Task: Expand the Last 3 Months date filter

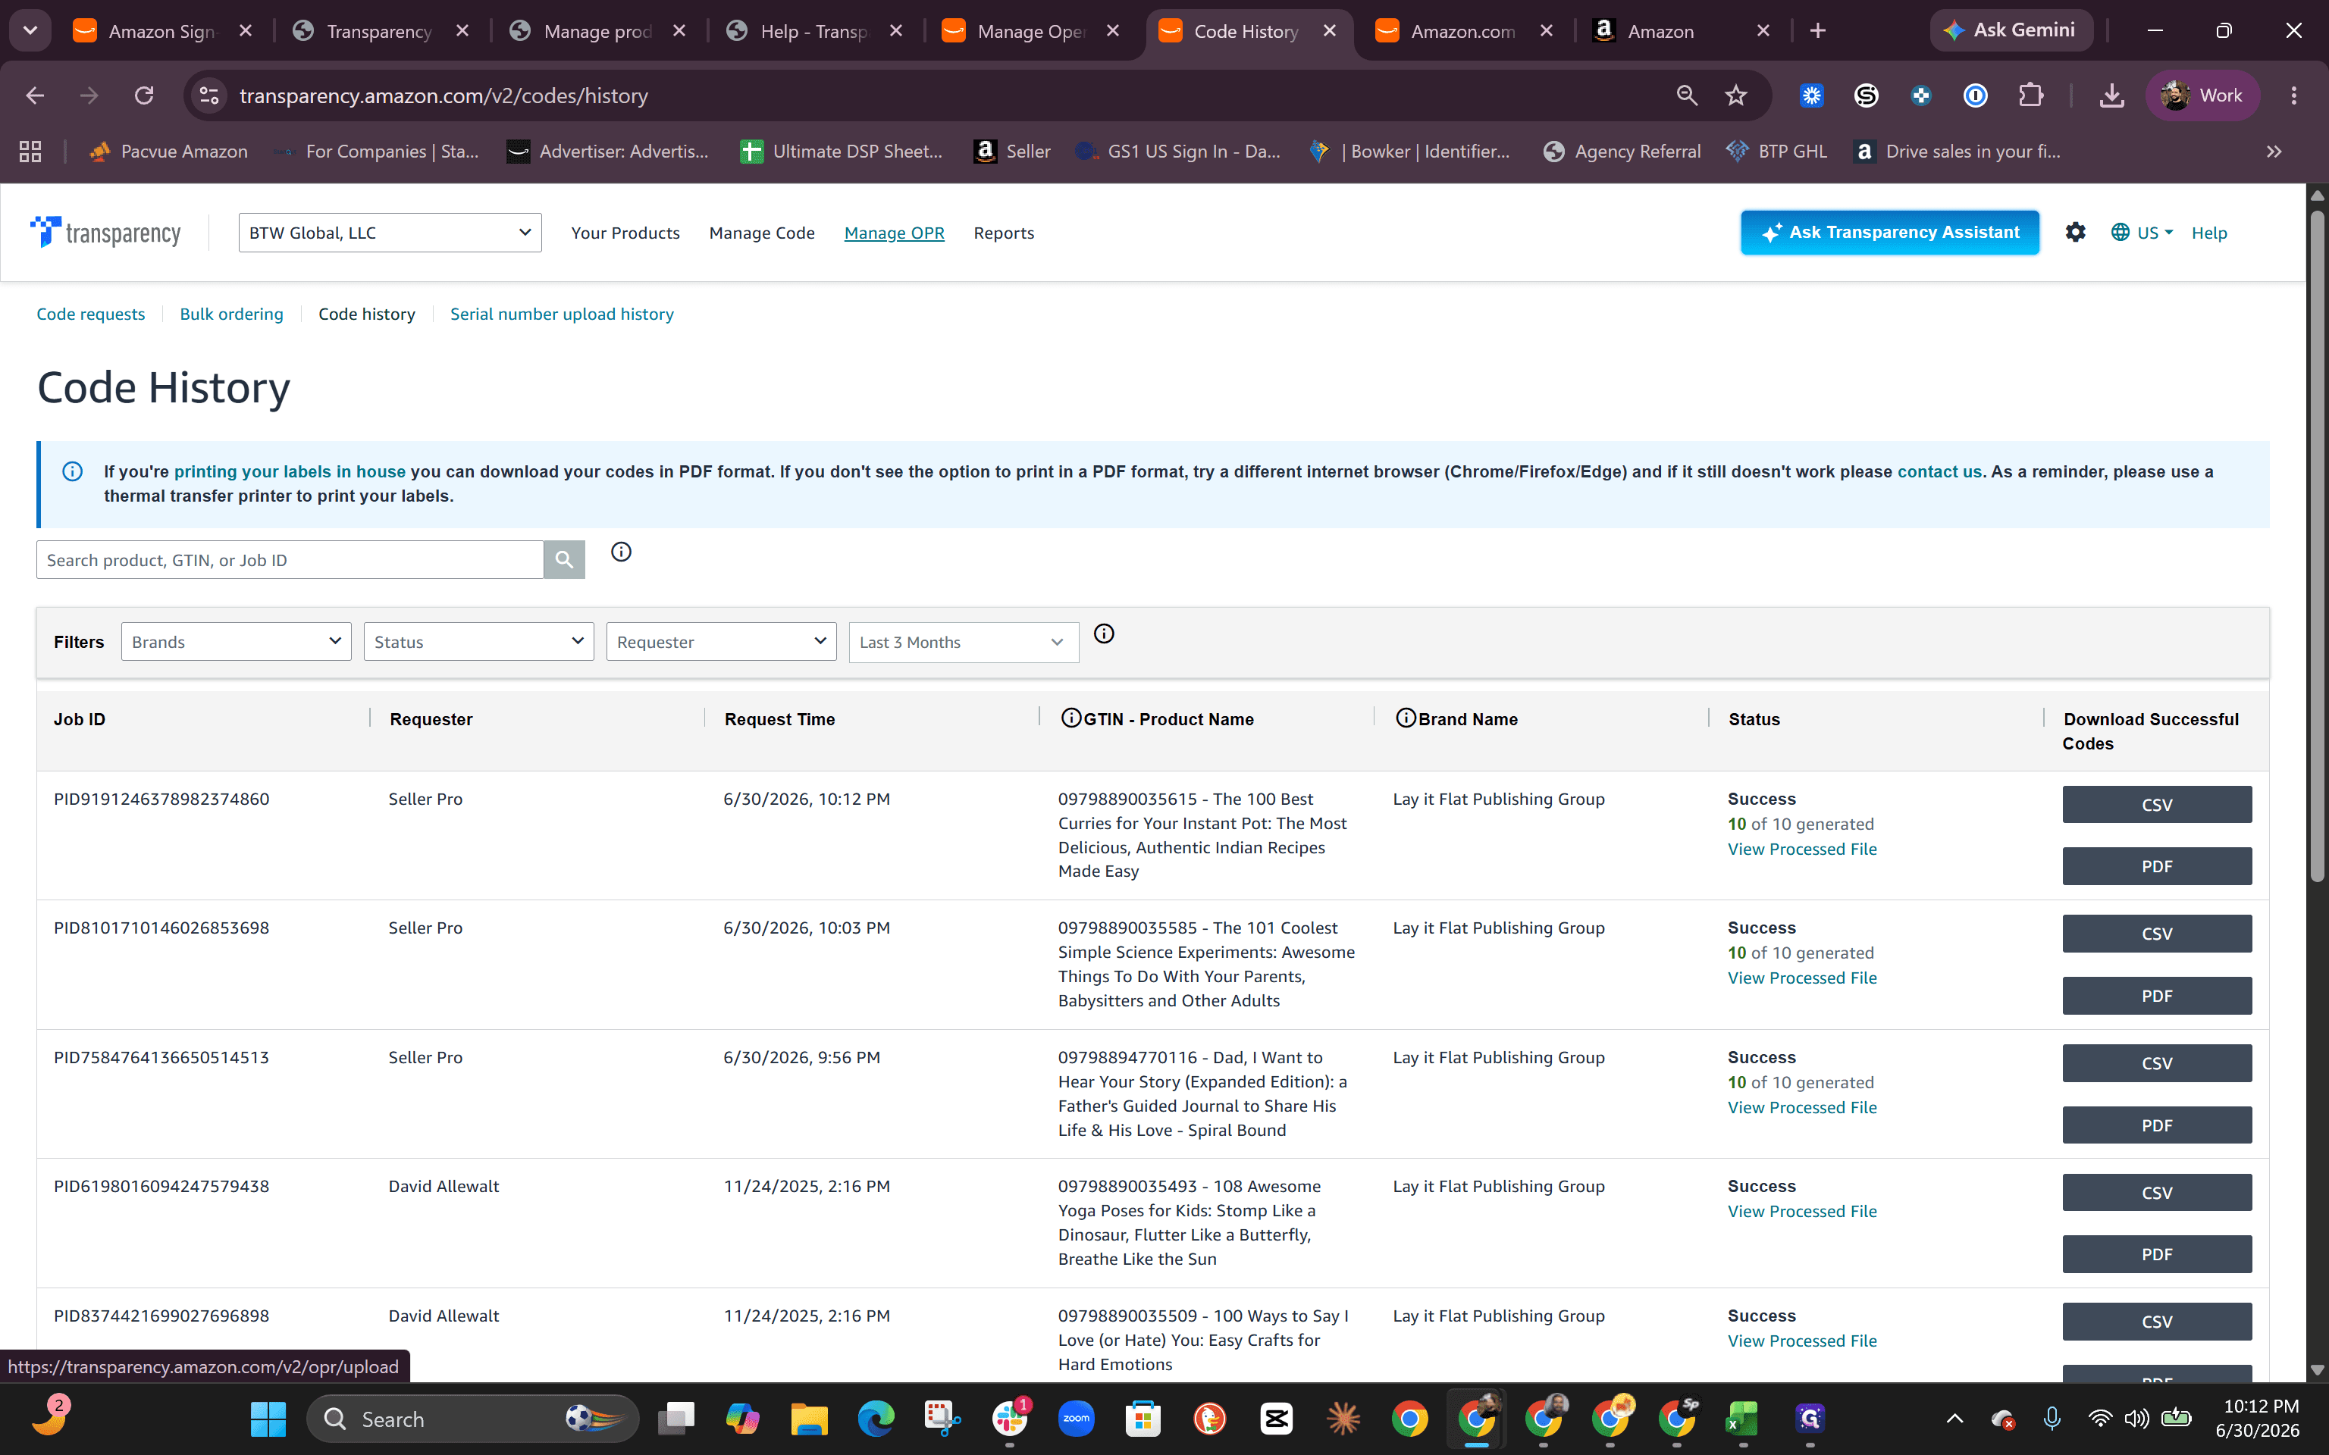Action: pos(964,642)
